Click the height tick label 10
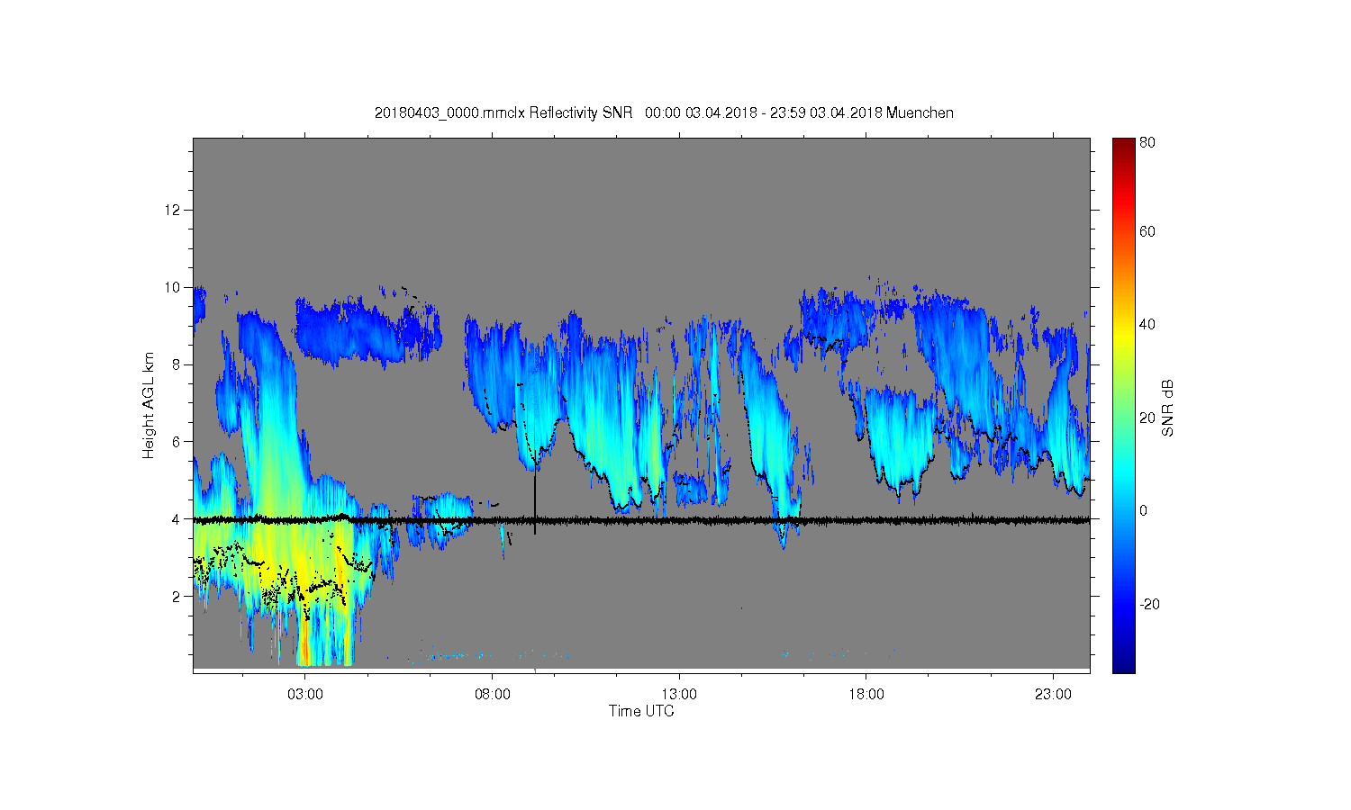This screenshot has width=1351, height=810. pos(173,287)
